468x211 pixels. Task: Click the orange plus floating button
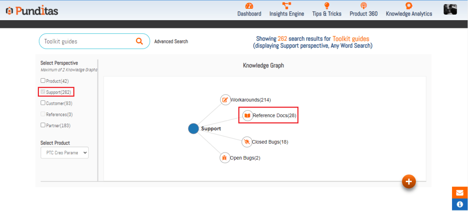click(409, 181)
